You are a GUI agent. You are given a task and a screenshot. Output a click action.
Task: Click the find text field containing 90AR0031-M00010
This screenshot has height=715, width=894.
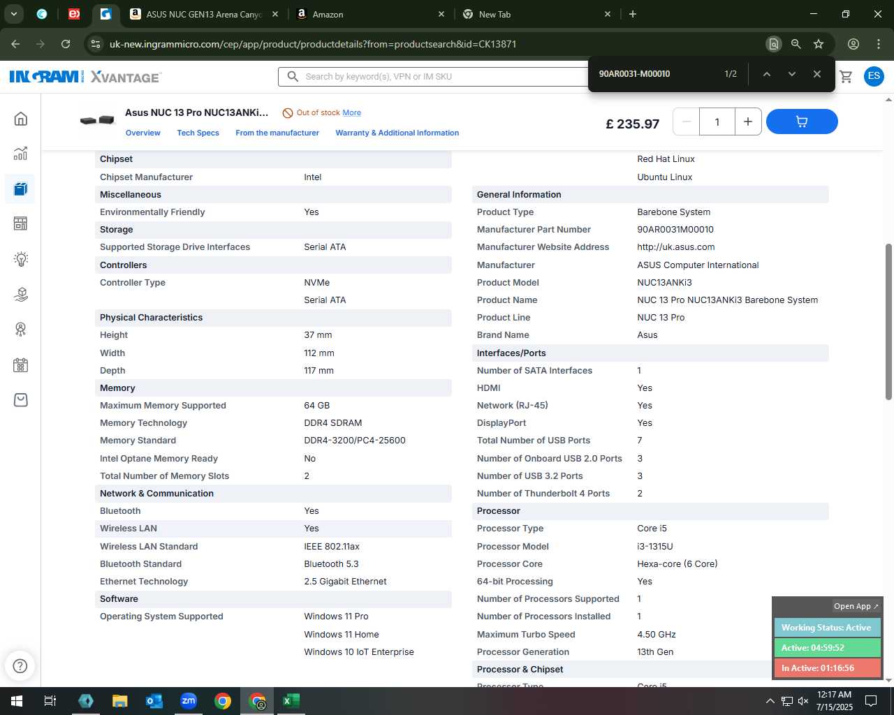click(657, 74)
